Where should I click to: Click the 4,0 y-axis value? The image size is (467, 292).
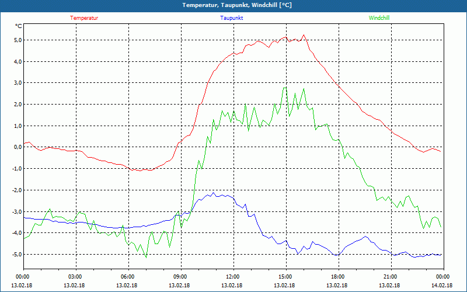pyautogui.click(x=18, y=61)
